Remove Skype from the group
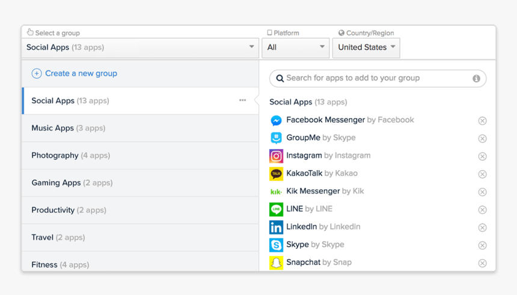The width and height of the screenshot is (517, 295). coord(482,245)
